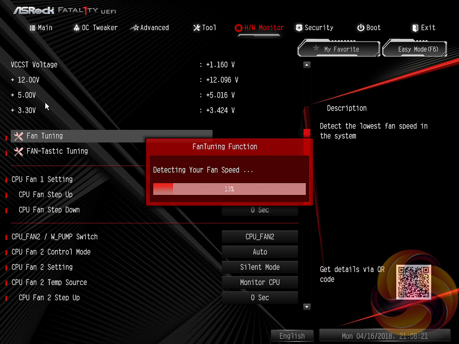Open CPU Fan Step Down 0 Sec value
The width and height of the screenshot is (459, 344).
pos(260,211)
